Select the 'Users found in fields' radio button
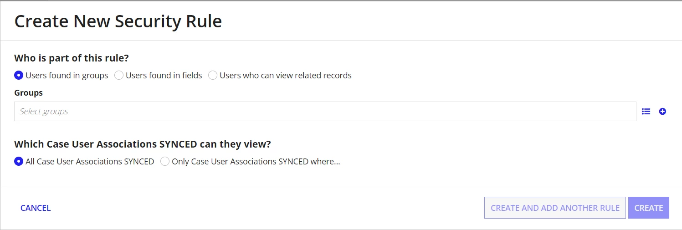 click(118, 75)
